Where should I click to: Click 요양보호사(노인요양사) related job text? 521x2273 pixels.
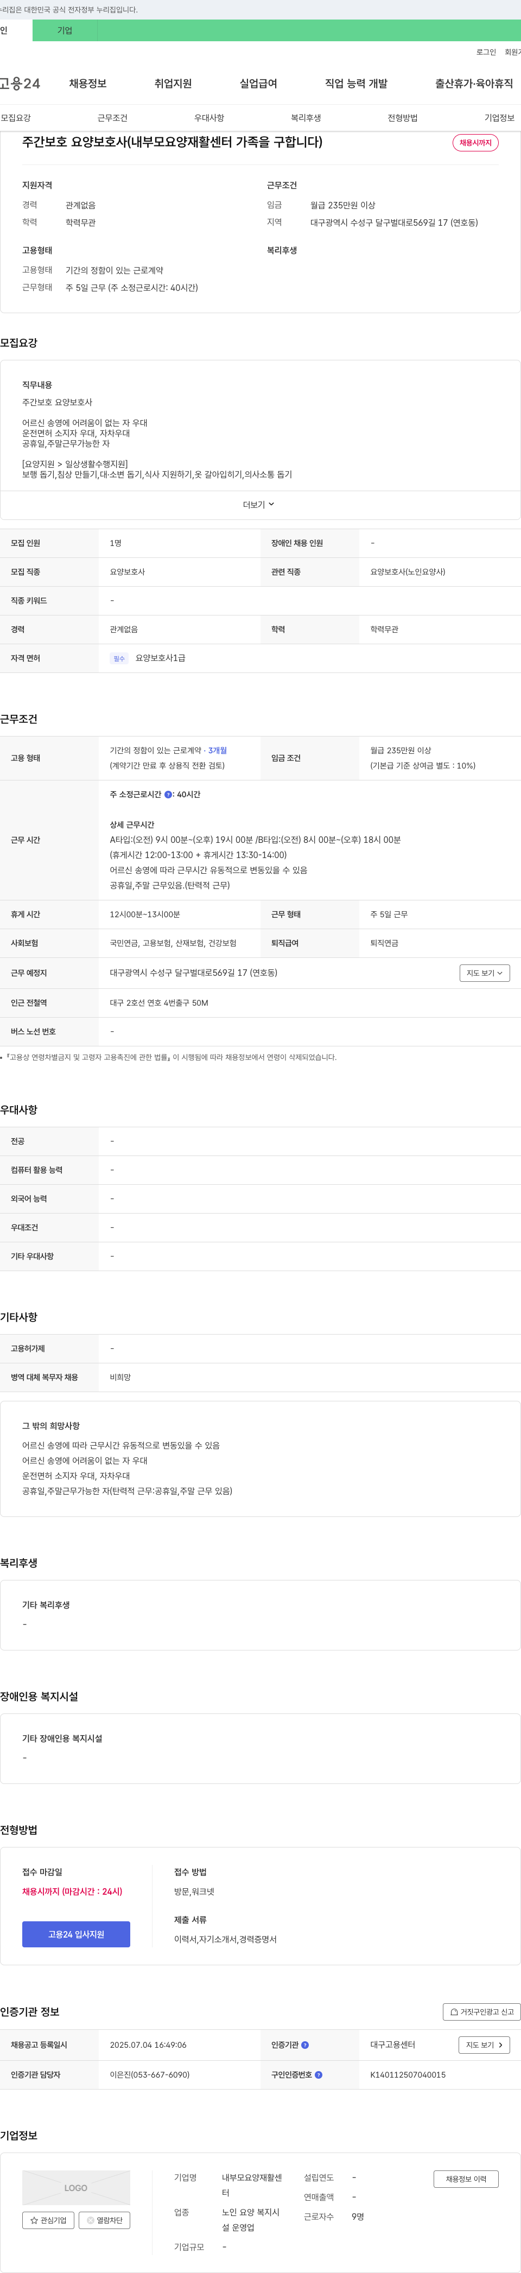(x=408, y=573)
